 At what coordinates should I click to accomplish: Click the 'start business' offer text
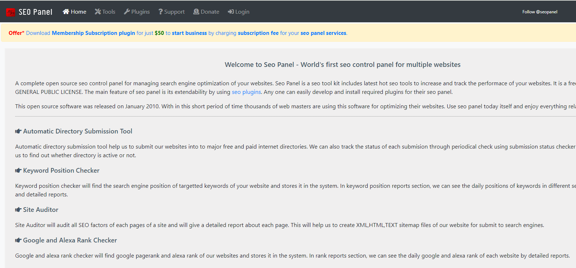coord(189,33)
